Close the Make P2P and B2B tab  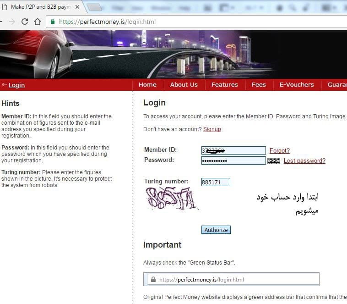click(x=77, y=7)
